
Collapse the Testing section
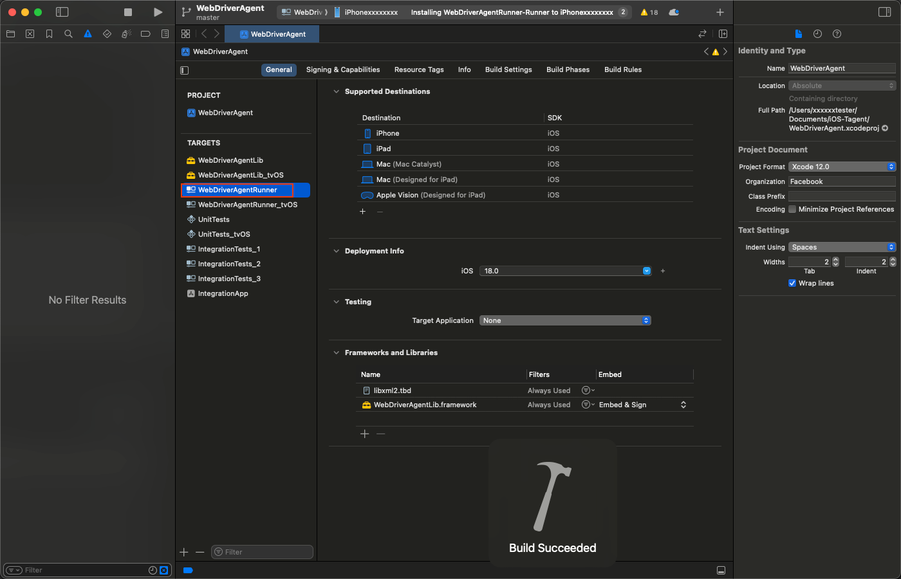(336, 302)
